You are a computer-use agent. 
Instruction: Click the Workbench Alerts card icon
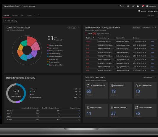click(136, 85)
